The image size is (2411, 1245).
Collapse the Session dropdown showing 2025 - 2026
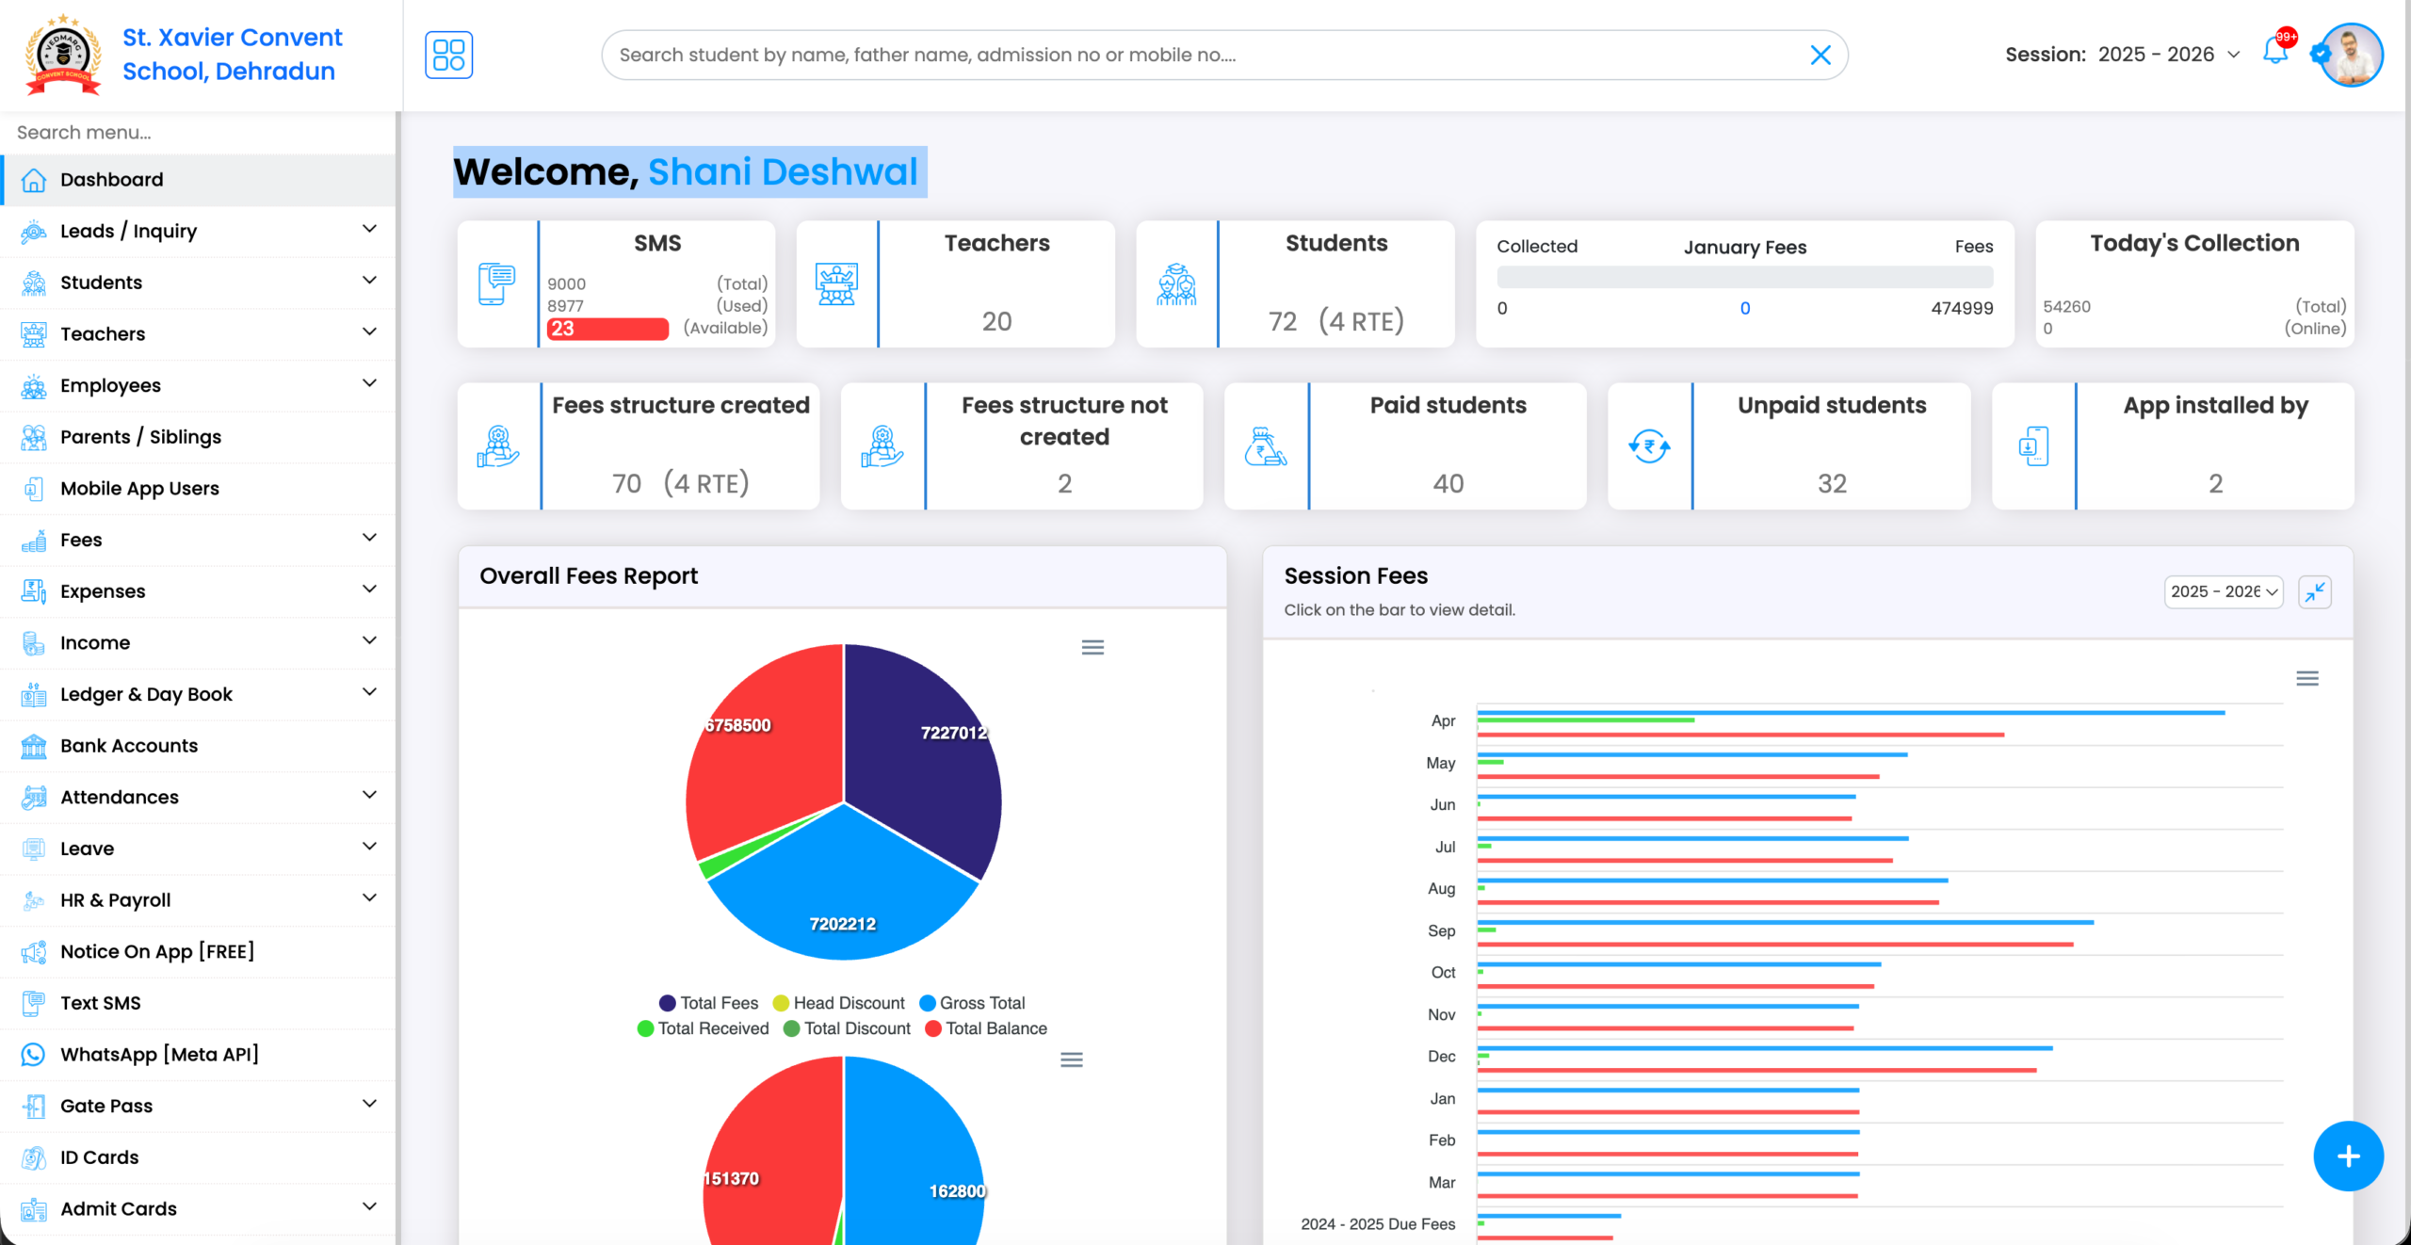tap(2233, 54)
